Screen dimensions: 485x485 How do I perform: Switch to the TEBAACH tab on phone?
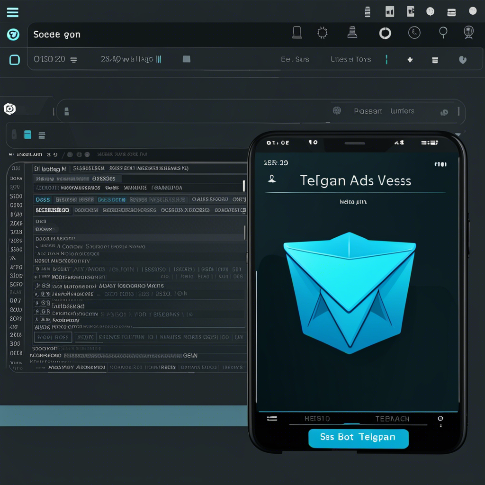click(392, 419)
